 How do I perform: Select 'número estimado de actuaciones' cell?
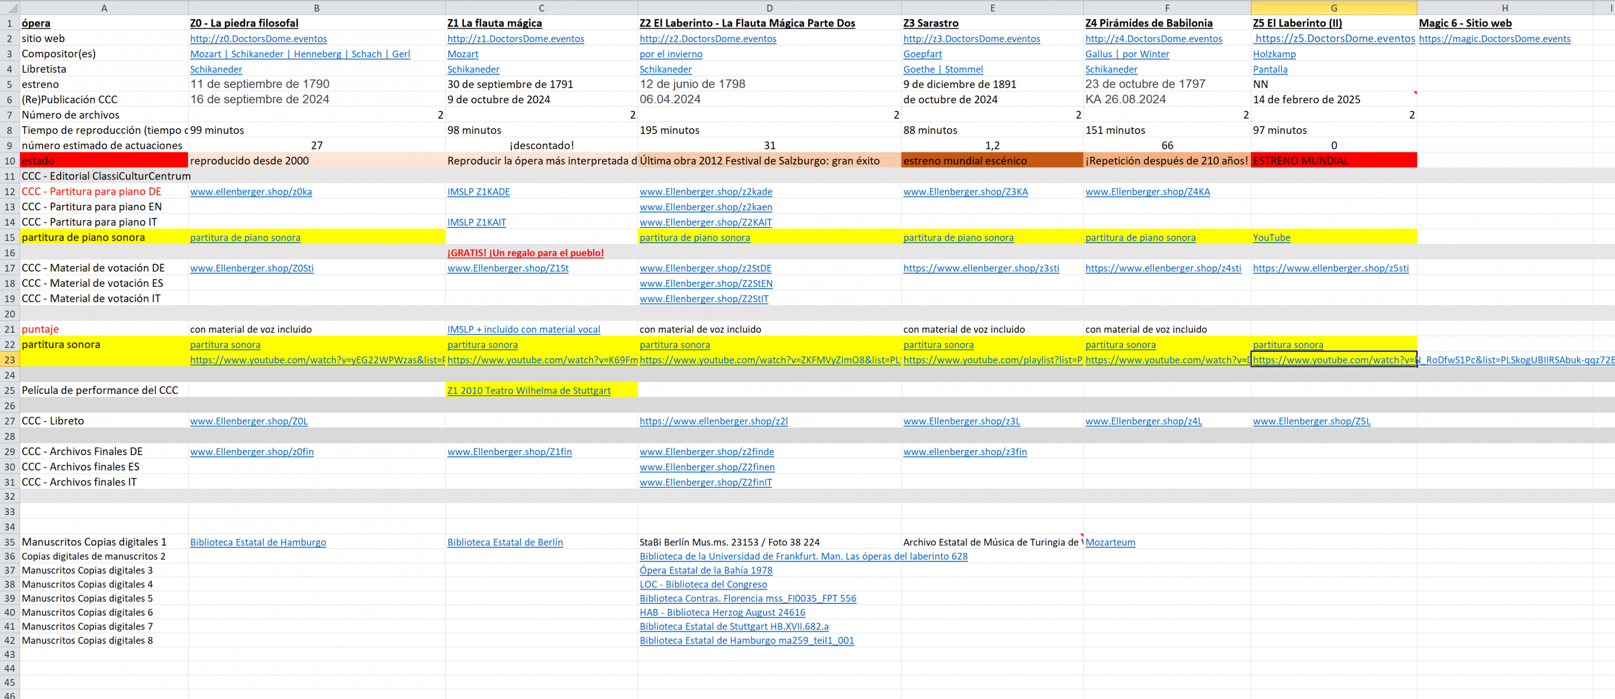(104, 146)
